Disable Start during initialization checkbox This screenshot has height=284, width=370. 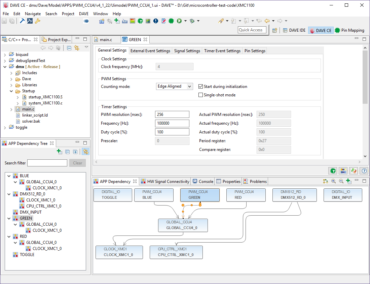tap(201, 87)
